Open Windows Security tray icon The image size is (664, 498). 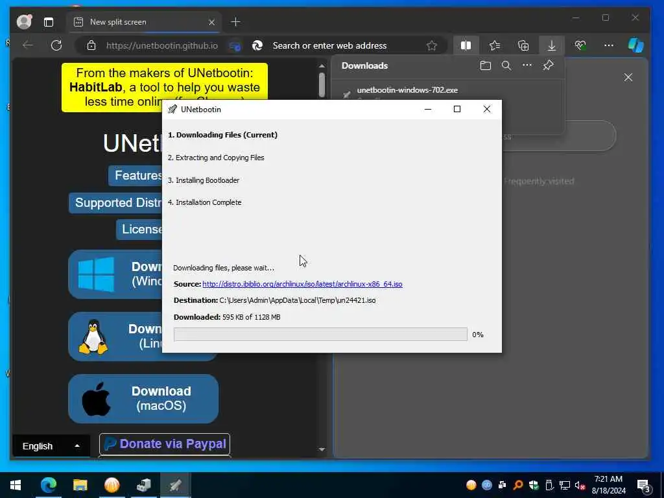pos(534,485)
